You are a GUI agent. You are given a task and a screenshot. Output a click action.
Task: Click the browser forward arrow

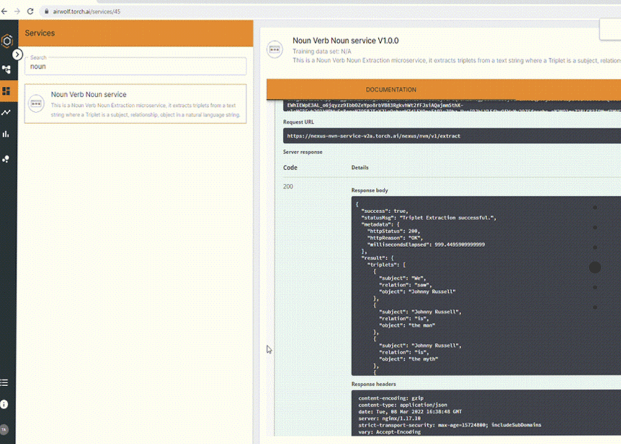pyautogui.click(x=17, y=11)
